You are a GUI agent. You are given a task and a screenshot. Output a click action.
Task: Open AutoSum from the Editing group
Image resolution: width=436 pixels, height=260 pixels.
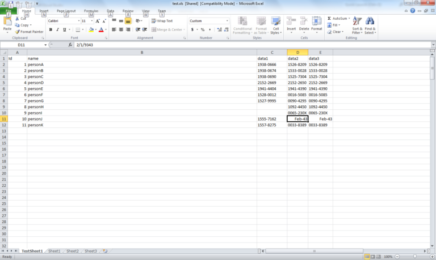(x=338, y=18)
